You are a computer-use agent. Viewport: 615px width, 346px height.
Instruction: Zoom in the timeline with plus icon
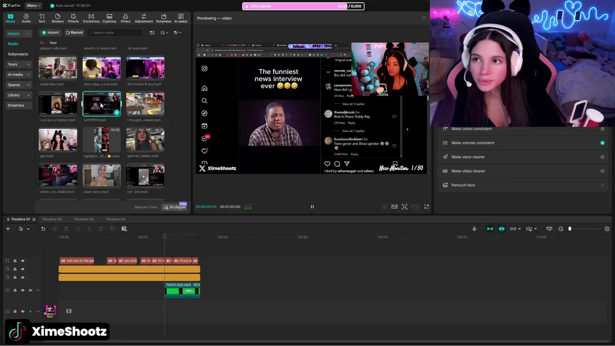(x=607, y=229)
